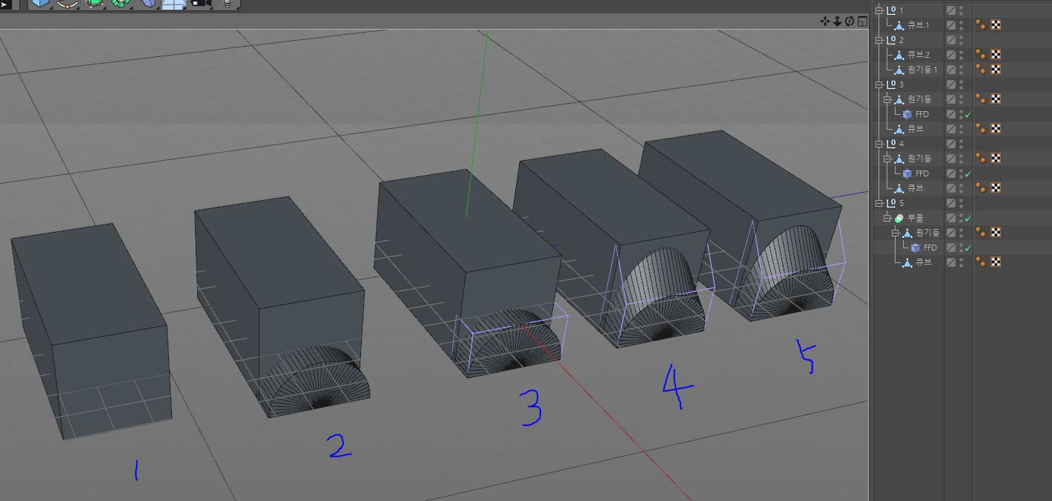Click the viewport pan (move camera) icon
Screen dimensions: 1052x501
tap(824, 21)
